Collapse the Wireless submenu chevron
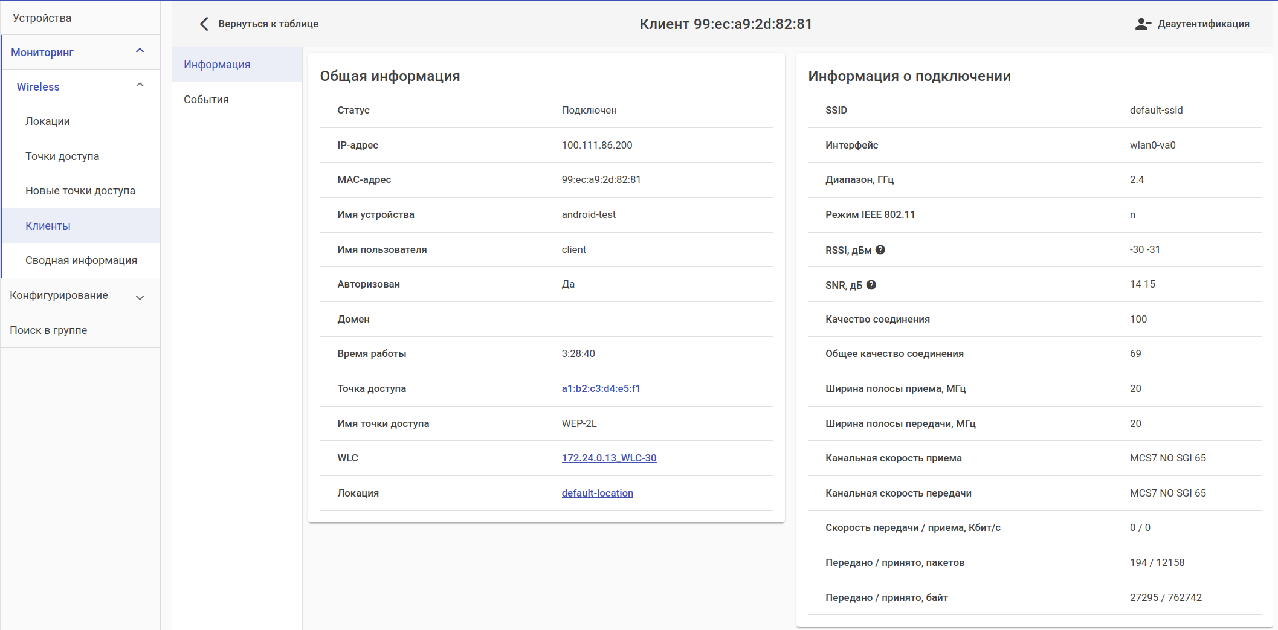This screenshot has width=1278, height=630. tap(140, 86)
